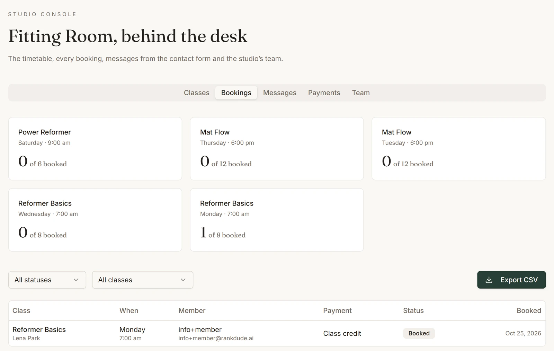This screenshot has width=554, height=351.
Task: Click the info+member@rankdude.ai email
Action: point(216,338)
